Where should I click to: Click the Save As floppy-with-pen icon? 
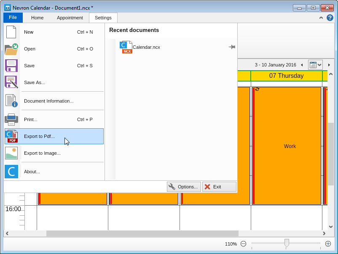pyautogui.click(x=11, y=82)
